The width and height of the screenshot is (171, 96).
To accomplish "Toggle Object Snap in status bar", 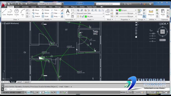I will (x=40, y=93).
